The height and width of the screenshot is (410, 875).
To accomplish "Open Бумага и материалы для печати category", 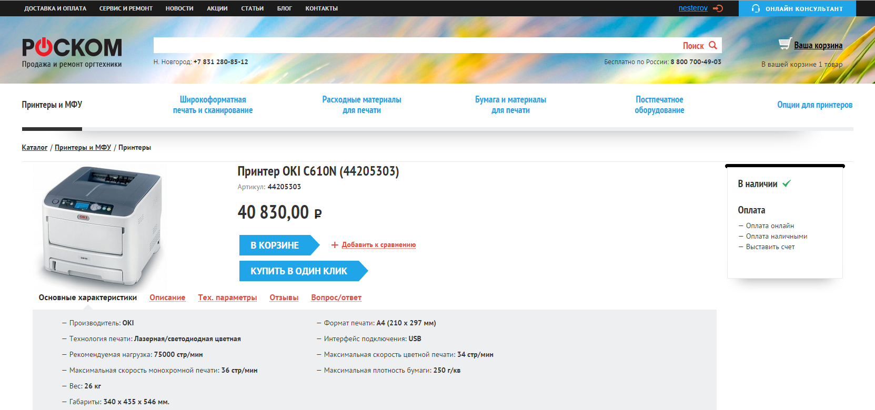I will [x=511, y=105].
